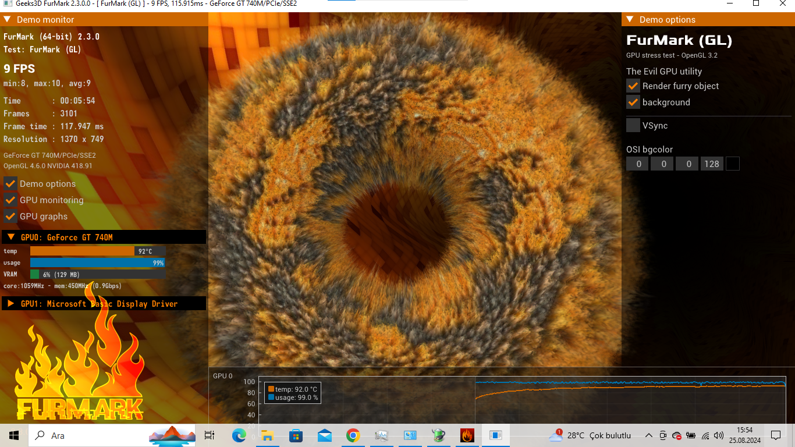This screenshot has height=447, width=795.
Task: Click the GPU0 temp bar showing 92°C
Action: coord(98,251)
